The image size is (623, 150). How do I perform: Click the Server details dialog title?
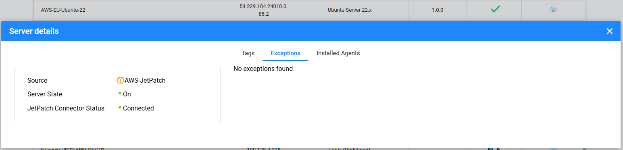coord(34,31)
